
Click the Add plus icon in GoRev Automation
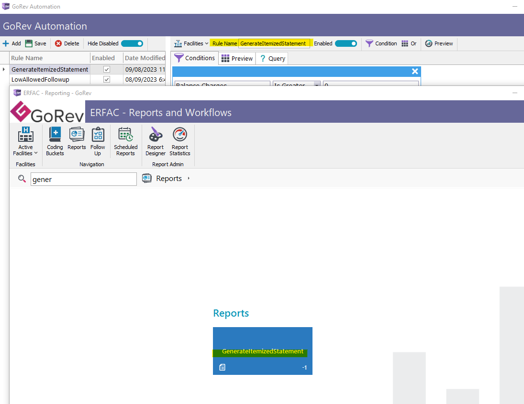(x=6, y=43)
